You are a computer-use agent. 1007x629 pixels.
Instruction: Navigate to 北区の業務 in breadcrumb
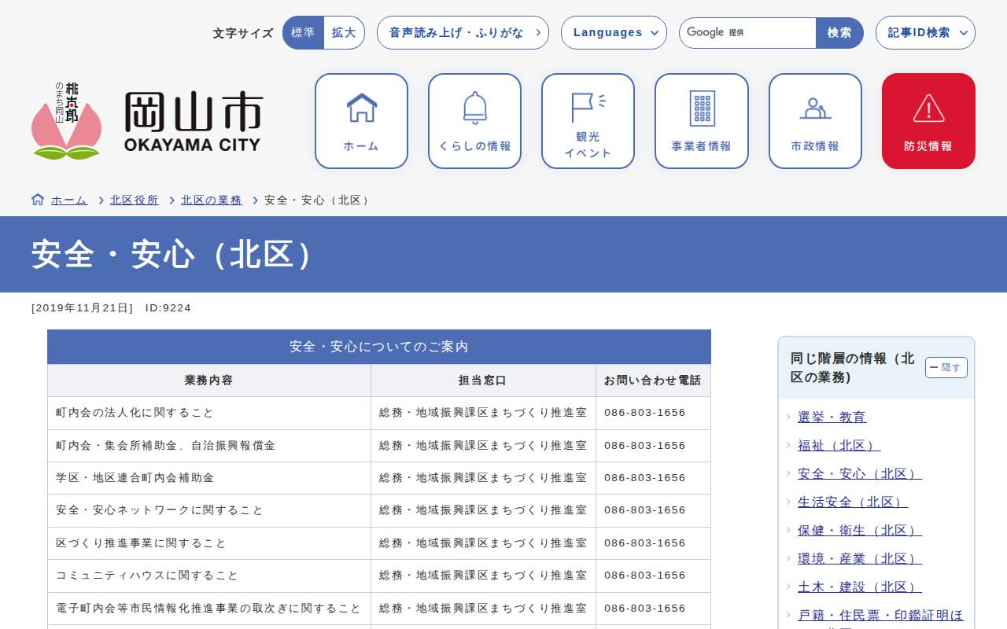click(x=211, y=200)
